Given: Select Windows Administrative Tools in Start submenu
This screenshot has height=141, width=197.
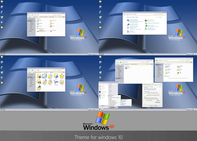Looking at the screenshot, I should [126, 106].
